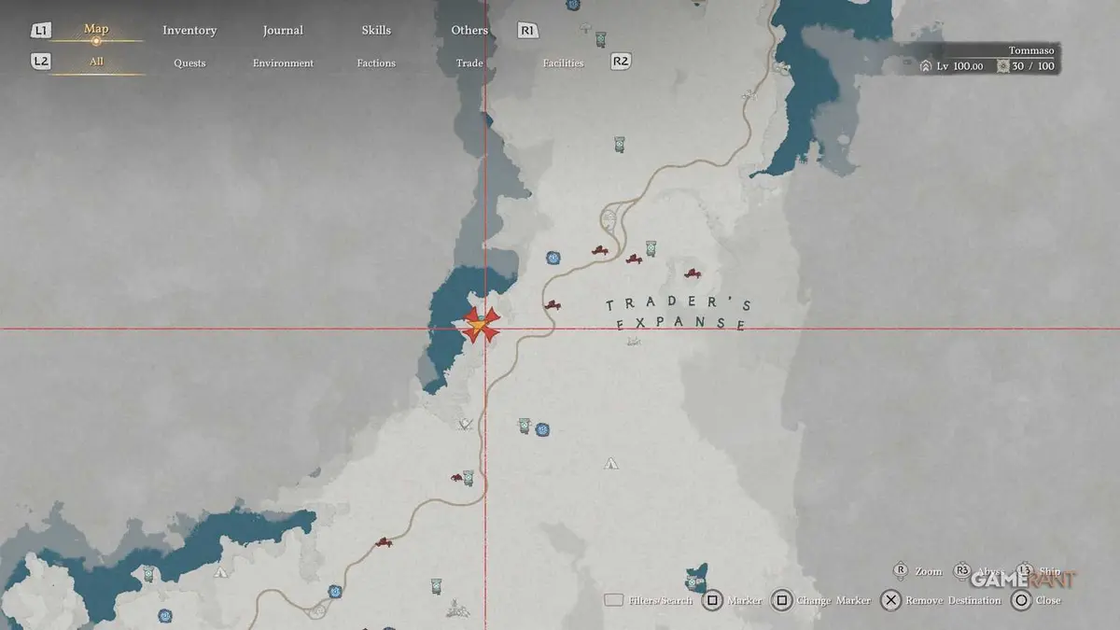Click the Ship control hint
Screen dimensions: 1120x630
pos(1039,571)
